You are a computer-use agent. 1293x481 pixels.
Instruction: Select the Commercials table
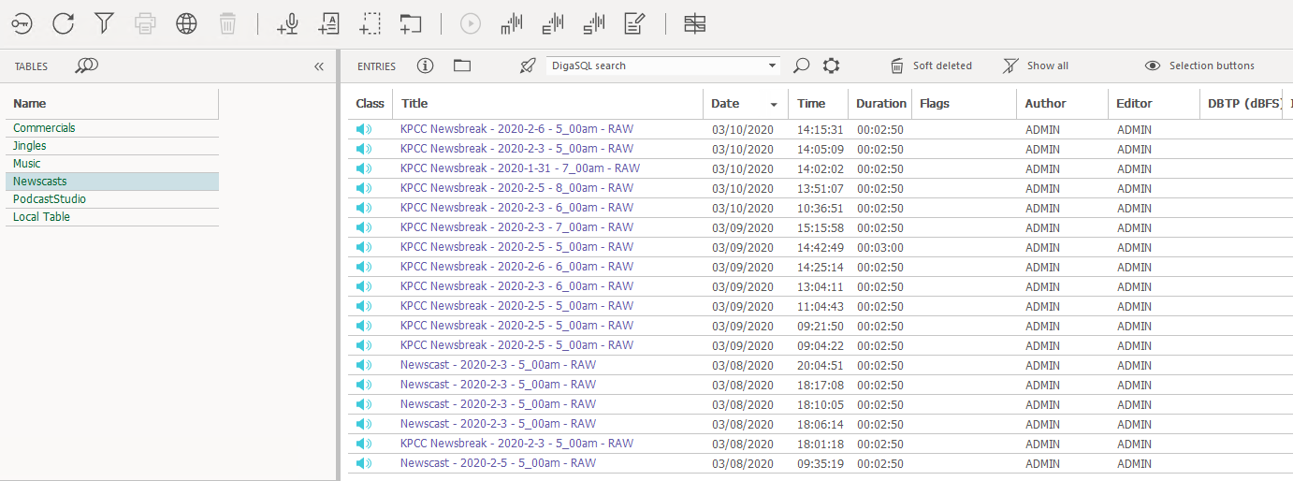(x=44, y=128)
